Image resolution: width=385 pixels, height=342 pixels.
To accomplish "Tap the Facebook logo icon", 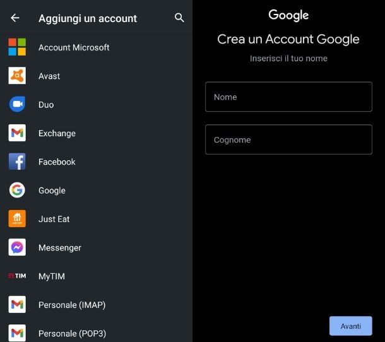I will (17, 162).
